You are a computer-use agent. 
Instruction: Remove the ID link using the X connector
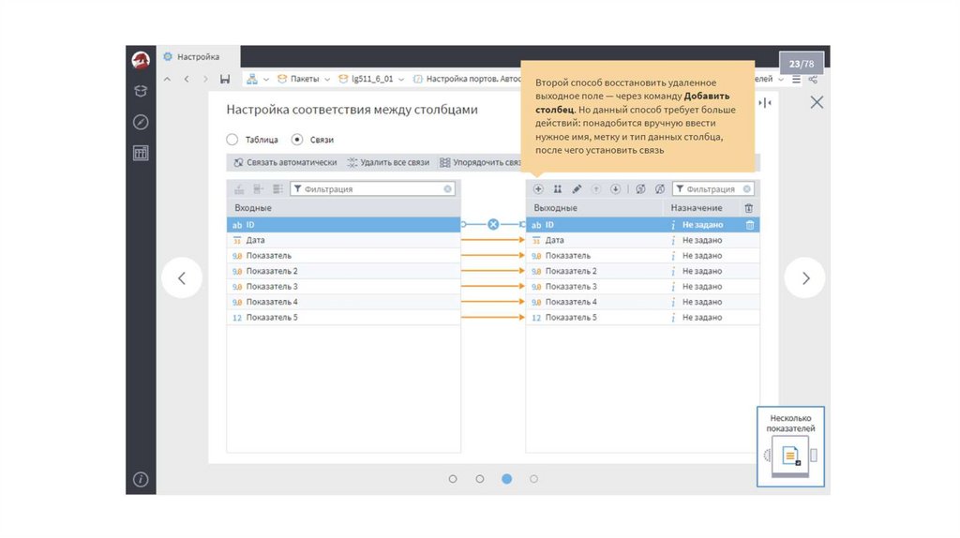[x=493, y=225]
